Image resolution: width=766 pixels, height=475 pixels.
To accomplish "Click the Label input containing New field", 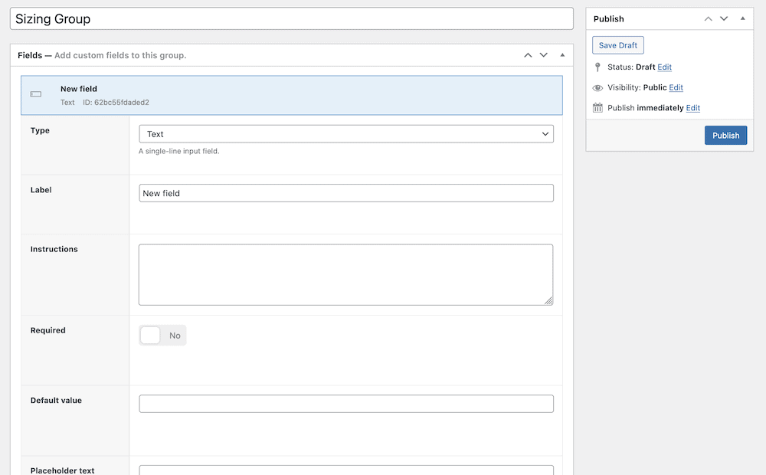I will [x=346, y=193].
